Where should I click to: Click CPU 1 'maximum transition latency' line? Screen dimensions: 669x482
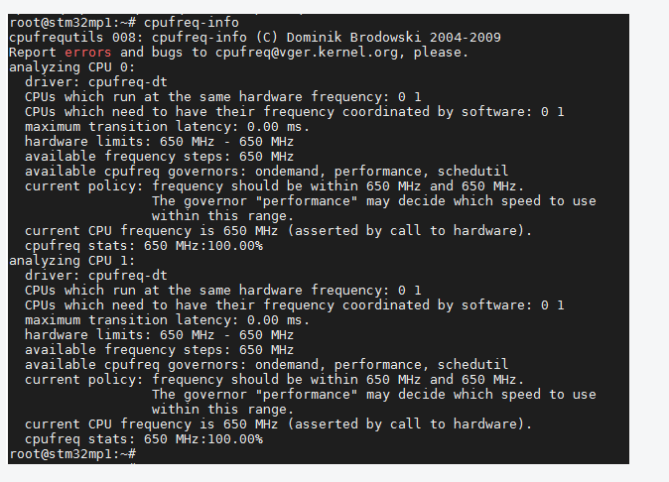pos(167,320)
